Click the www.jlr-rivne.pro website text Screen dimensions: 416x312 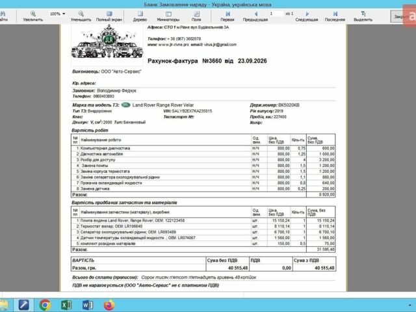pyautogui.click(x=174, y=45)
